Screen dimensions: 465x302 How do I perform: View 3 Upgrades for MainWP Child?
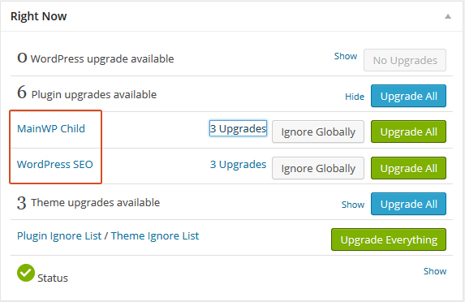[x=238, y=128]
